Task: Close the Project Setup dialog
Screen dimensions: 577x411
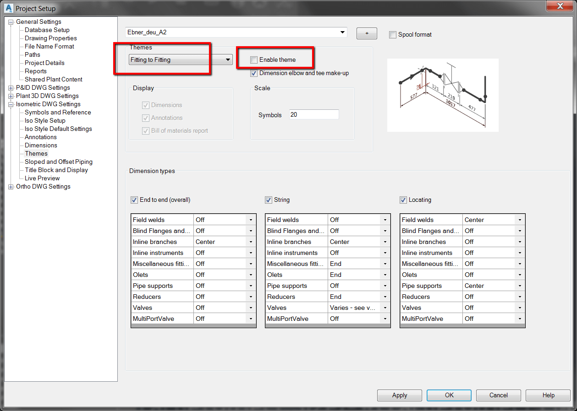Action: [559, 6]
